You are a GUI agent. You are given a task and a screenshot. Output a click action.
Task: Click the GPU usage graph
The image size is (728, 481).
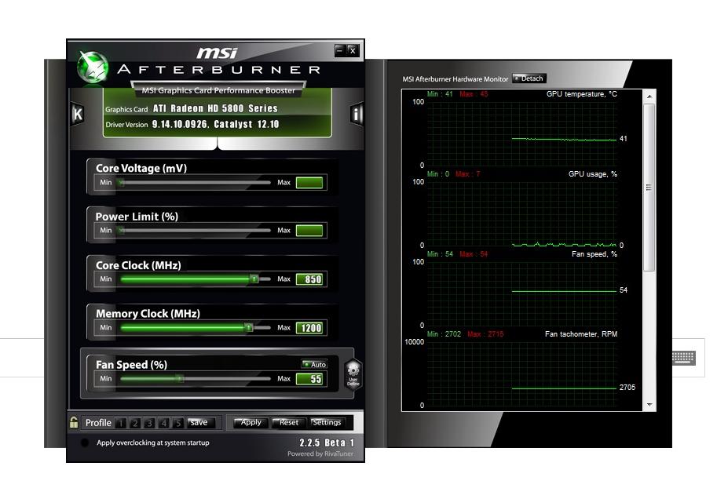[521, 213]
